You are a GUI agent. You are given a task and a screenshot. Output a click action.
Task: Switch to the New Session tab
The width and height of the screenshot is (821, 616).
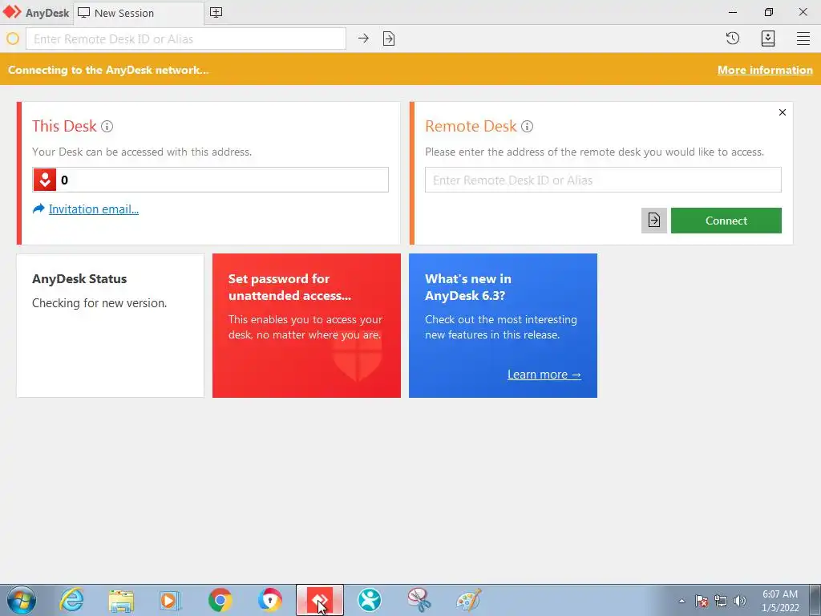coord(139,13)
